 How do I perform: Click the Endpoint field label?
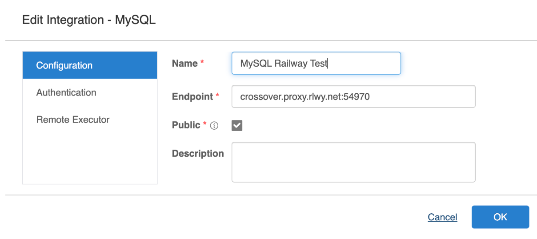pyautogui.click(x=192, y=96)
